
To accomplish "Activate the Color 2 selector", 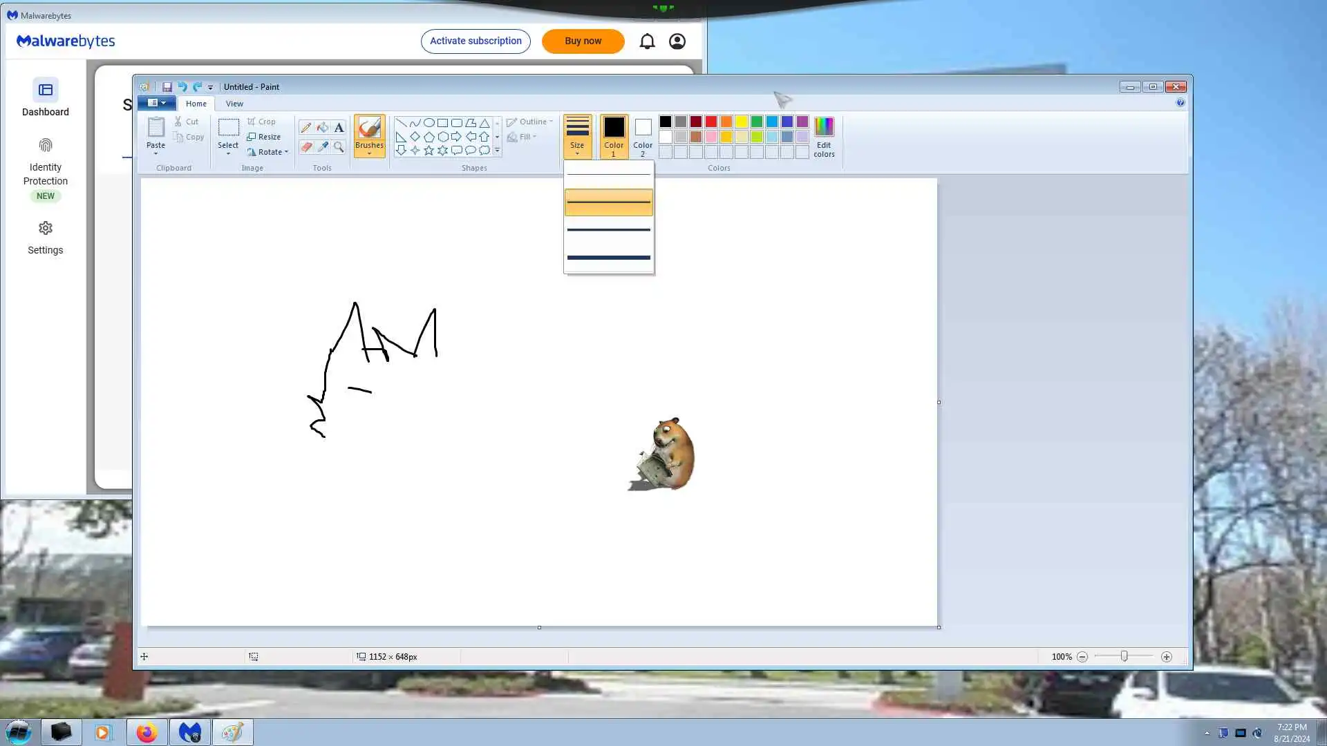I will coord(642,135).
